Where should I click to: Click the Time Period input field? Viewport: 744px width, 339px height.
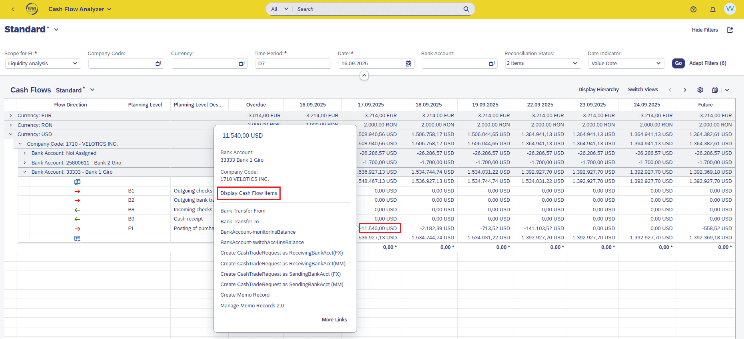(293, 64)
